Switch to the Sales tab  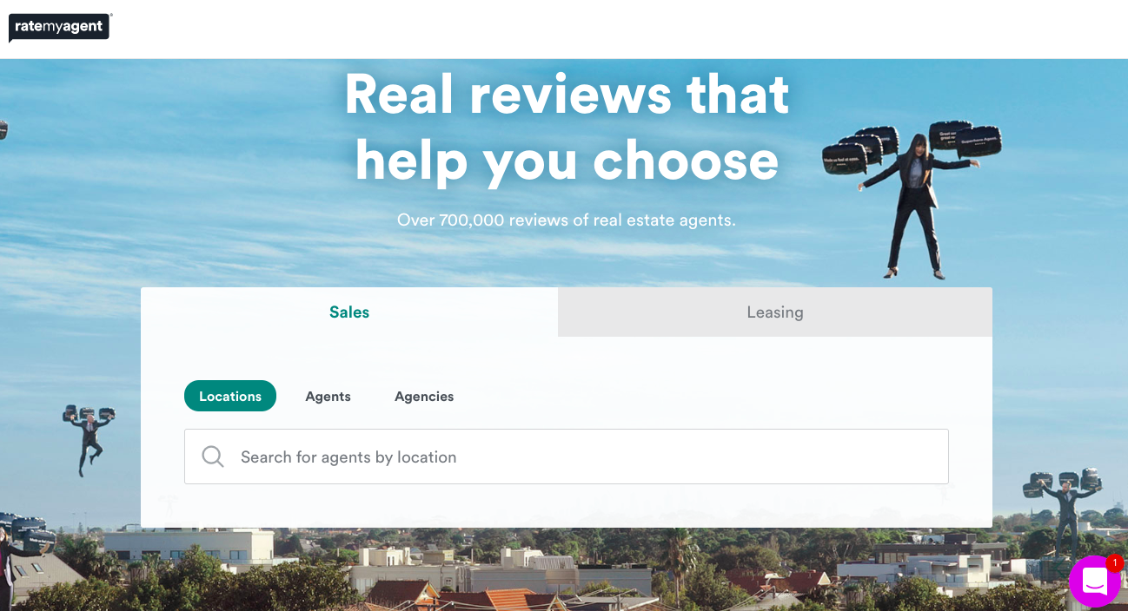pyautogui.click(x=349, y=312)
